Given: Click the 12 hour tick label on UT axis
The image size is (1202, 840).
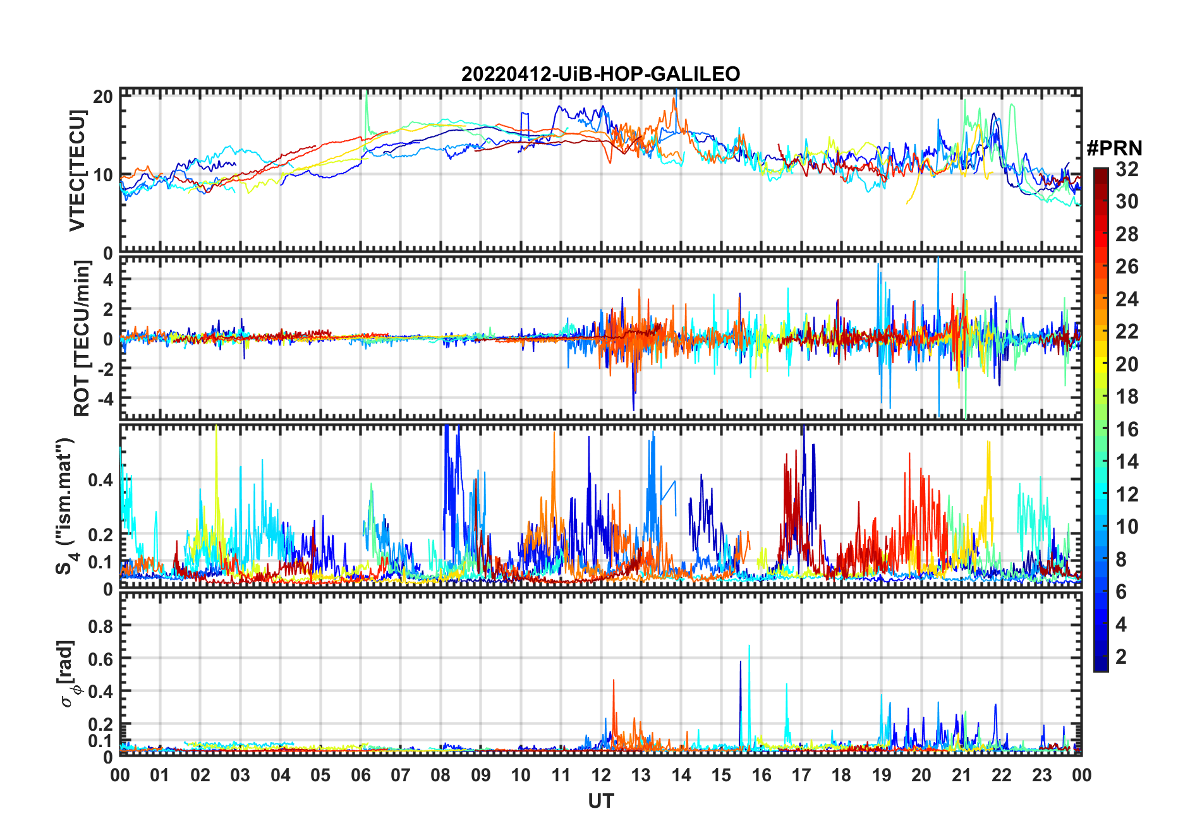Looking at the screenshot, I should click(x=601, y=775).
